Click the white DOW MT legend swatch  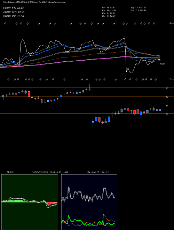[x=3, y=12]
